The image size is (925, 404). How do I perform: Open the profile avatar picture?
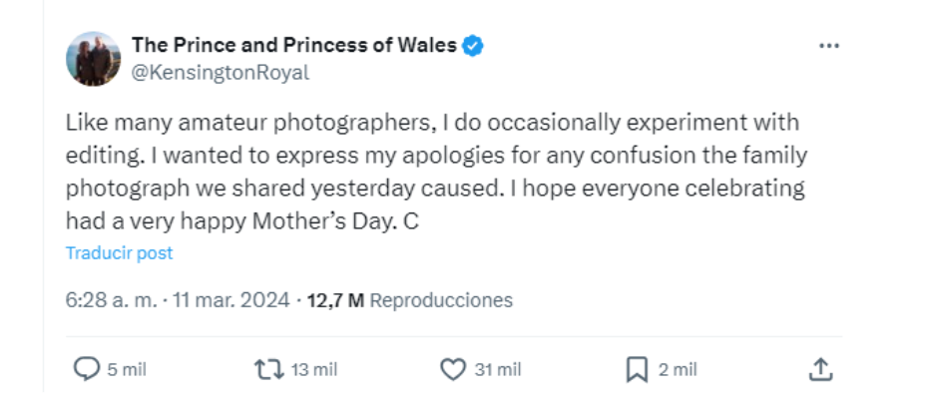coord(93,58)
